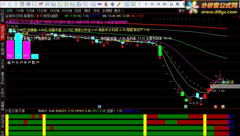Screen dimensions: 240x136
Task: Click the cyan -45 散户 bar
Action: (x=35, y=56)
